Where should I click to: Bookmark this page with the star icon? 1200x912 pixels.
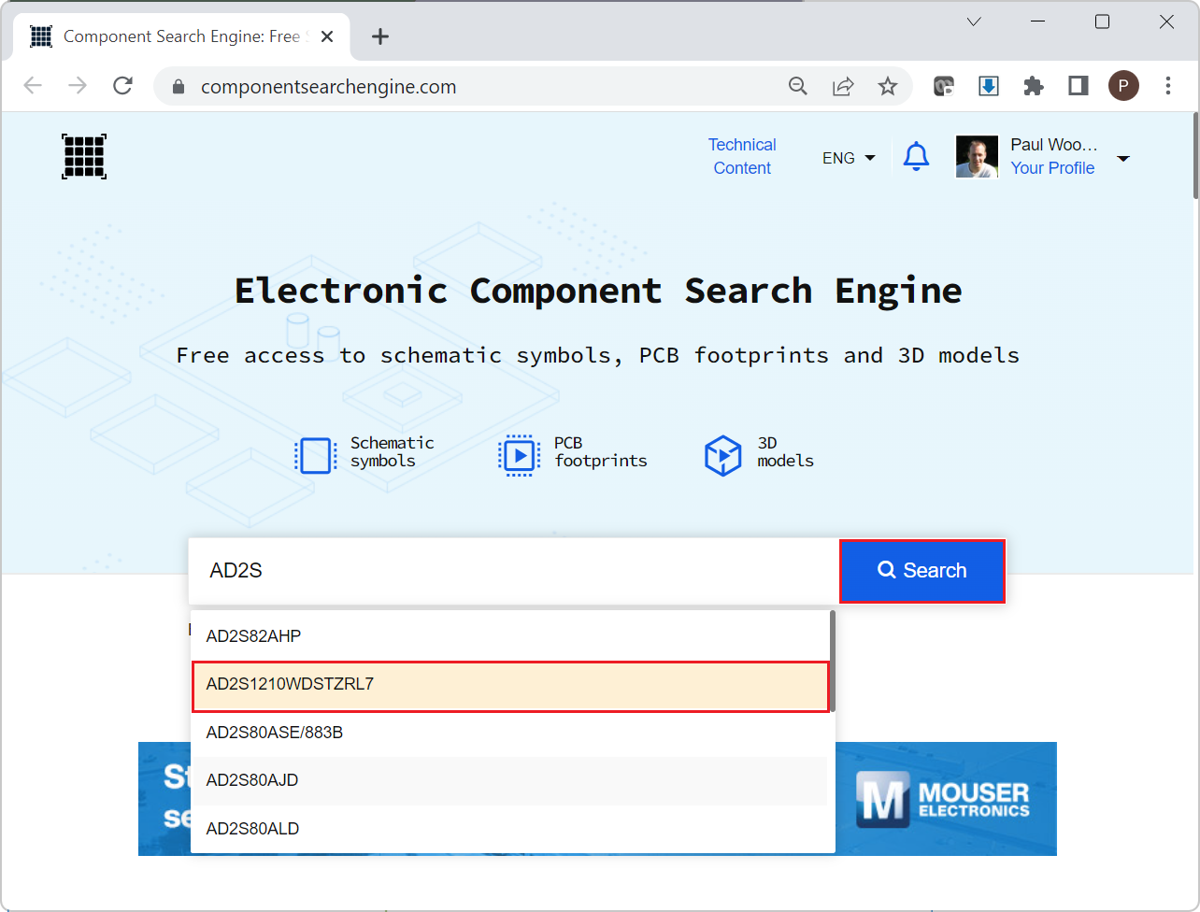coord(887,87)
